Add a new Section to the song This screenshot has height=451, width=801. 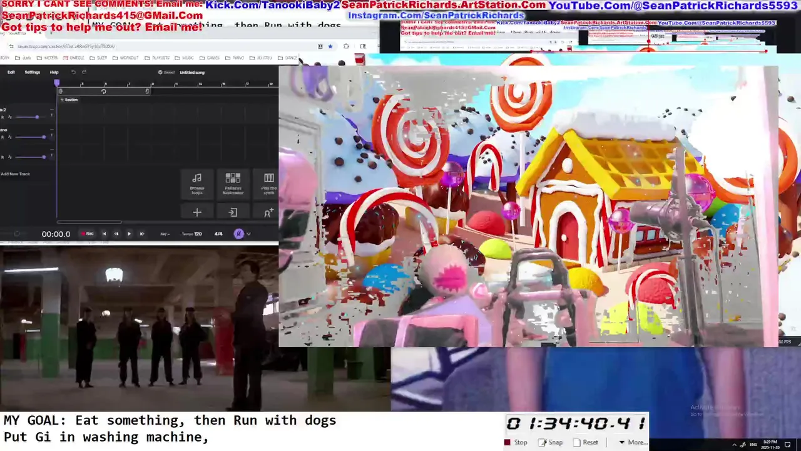[x=69, y=100]
